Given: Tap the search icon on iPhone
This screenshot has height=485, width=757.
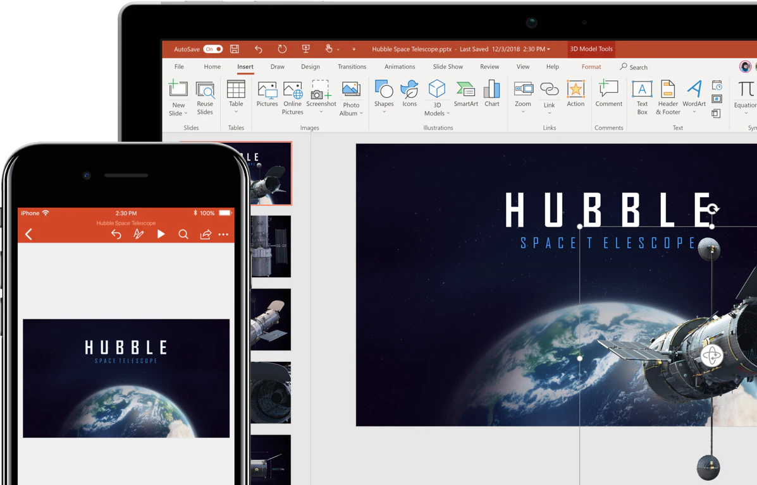Looking at the screenshot, I should click(183, 234).
